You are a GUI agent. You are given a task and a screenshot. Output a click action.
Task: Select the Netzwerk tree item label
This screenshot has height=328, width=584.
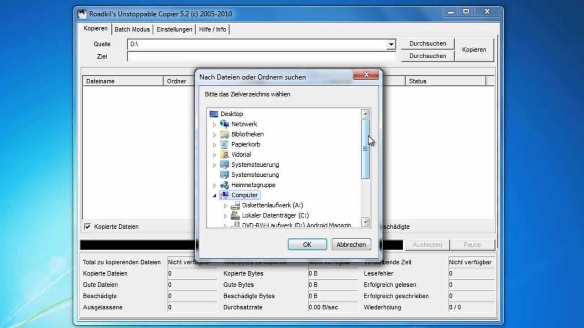coord(244,124)
